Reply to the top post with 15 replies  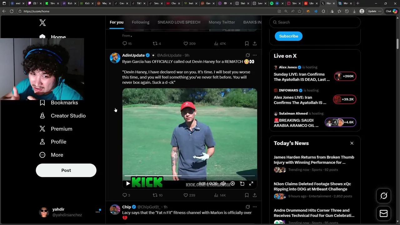tap(127, 43)
